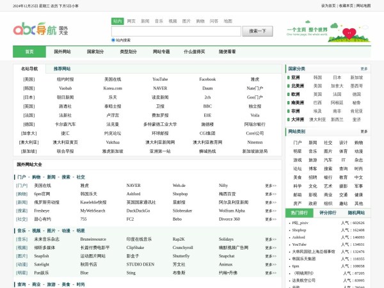Choose the 网页 search type tab

pos(131,21)
